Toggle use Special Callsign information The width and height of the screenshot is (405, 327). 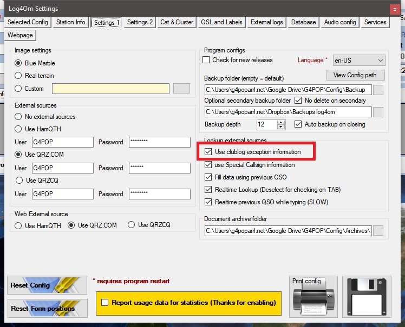250,165
